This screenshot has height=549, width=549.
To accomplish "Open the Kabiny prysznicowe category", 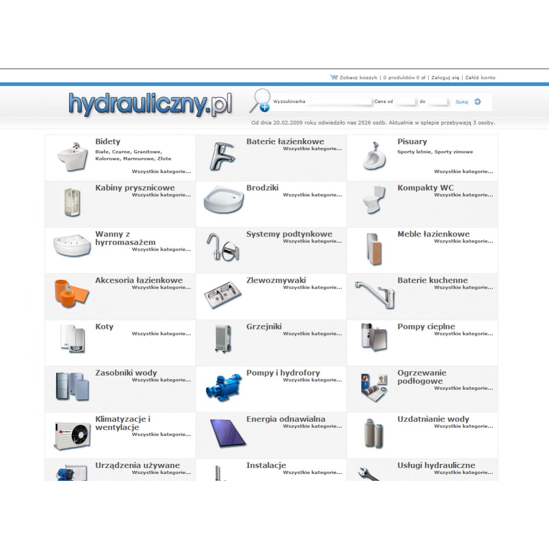I will click(x=135, y=188).
